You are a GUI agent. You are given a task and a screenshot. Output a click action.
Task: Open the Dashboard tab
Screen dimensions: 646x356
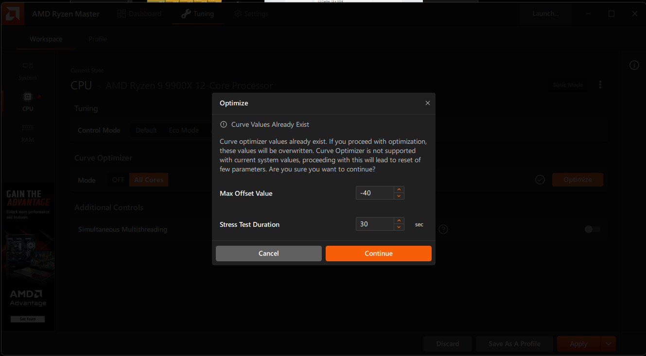(x=139, y=14)
